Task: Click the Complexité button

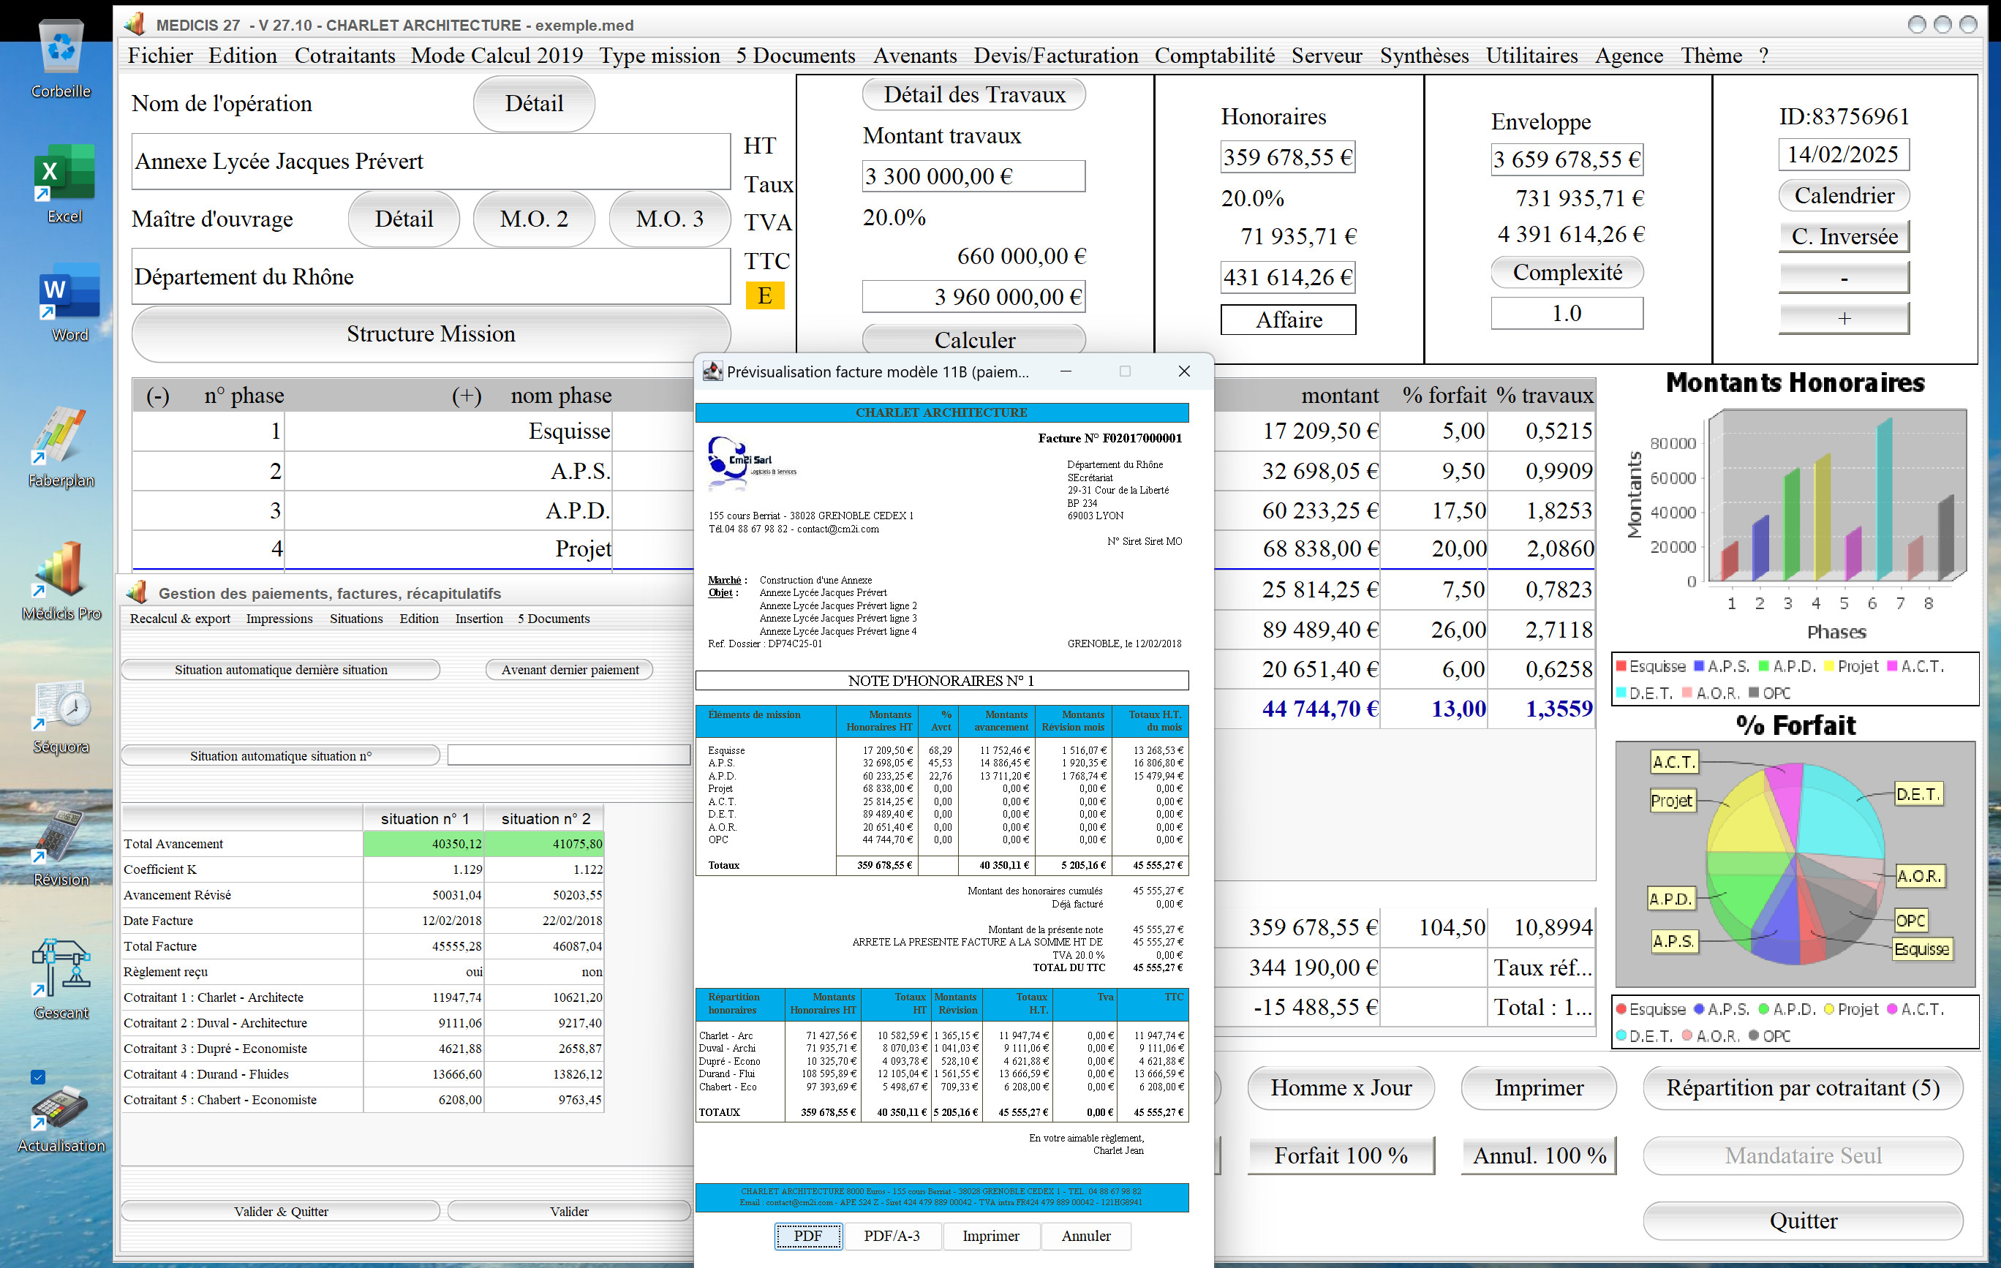Action: (x=1567, y=273)
